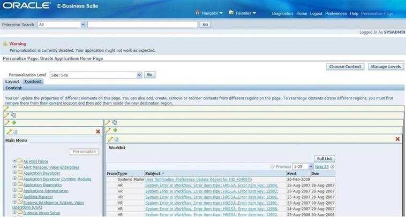Click the 26-Feb-2008 sent date cell
This screenshot has width=406, height=217.
(298, 179)
